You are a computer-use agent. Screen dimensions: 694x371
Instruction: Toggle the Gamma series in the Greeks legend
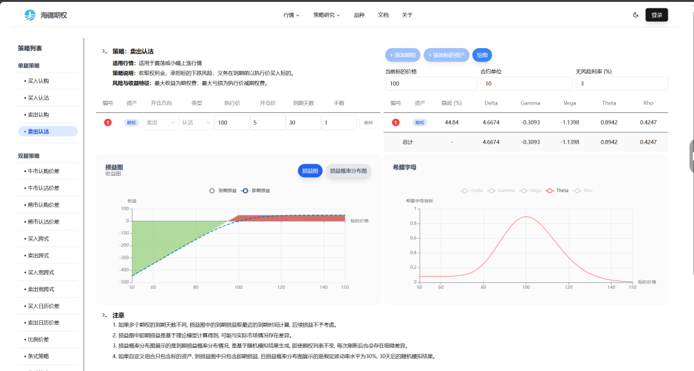tap(501, 191)
